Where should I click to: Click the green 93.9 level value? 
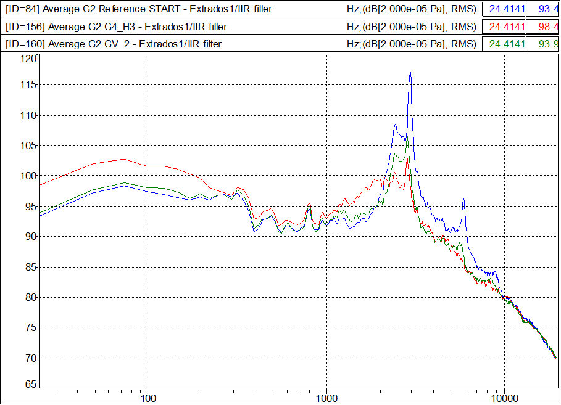click(542, 44)
